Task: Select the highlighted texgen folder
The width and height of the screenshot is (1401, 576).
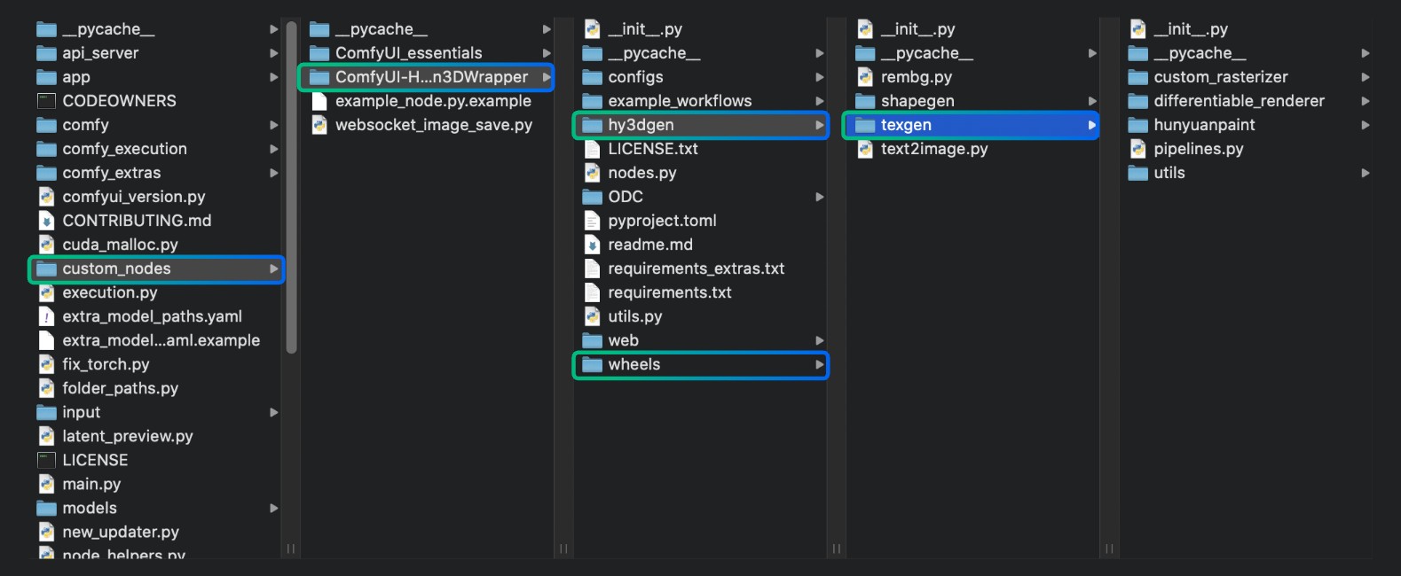Action: [971, 125]
